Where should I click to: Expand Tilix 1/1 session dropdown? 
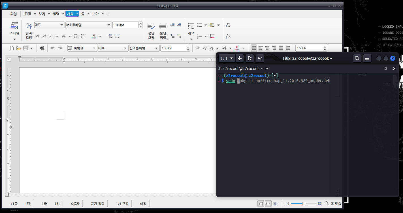[227, 58]
